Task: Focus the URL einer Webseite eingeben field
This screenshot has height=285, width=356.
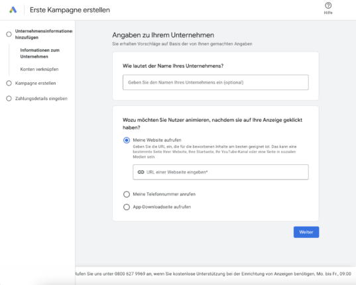Action: coord(221,172)
